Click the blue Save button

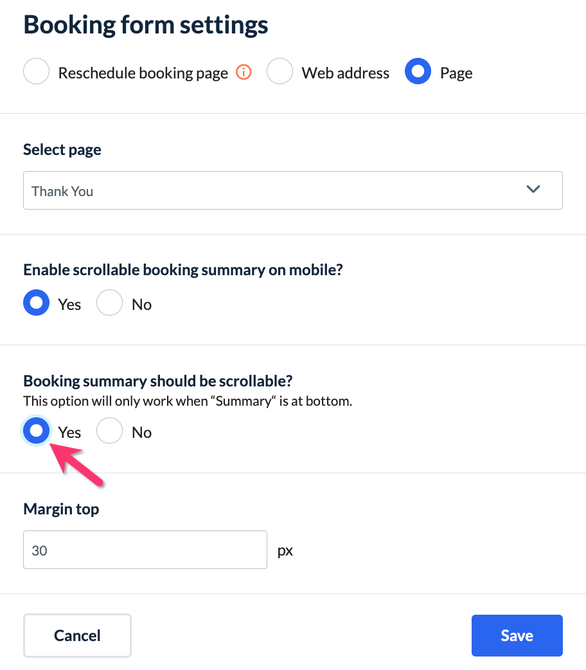[x=517, y=636]
